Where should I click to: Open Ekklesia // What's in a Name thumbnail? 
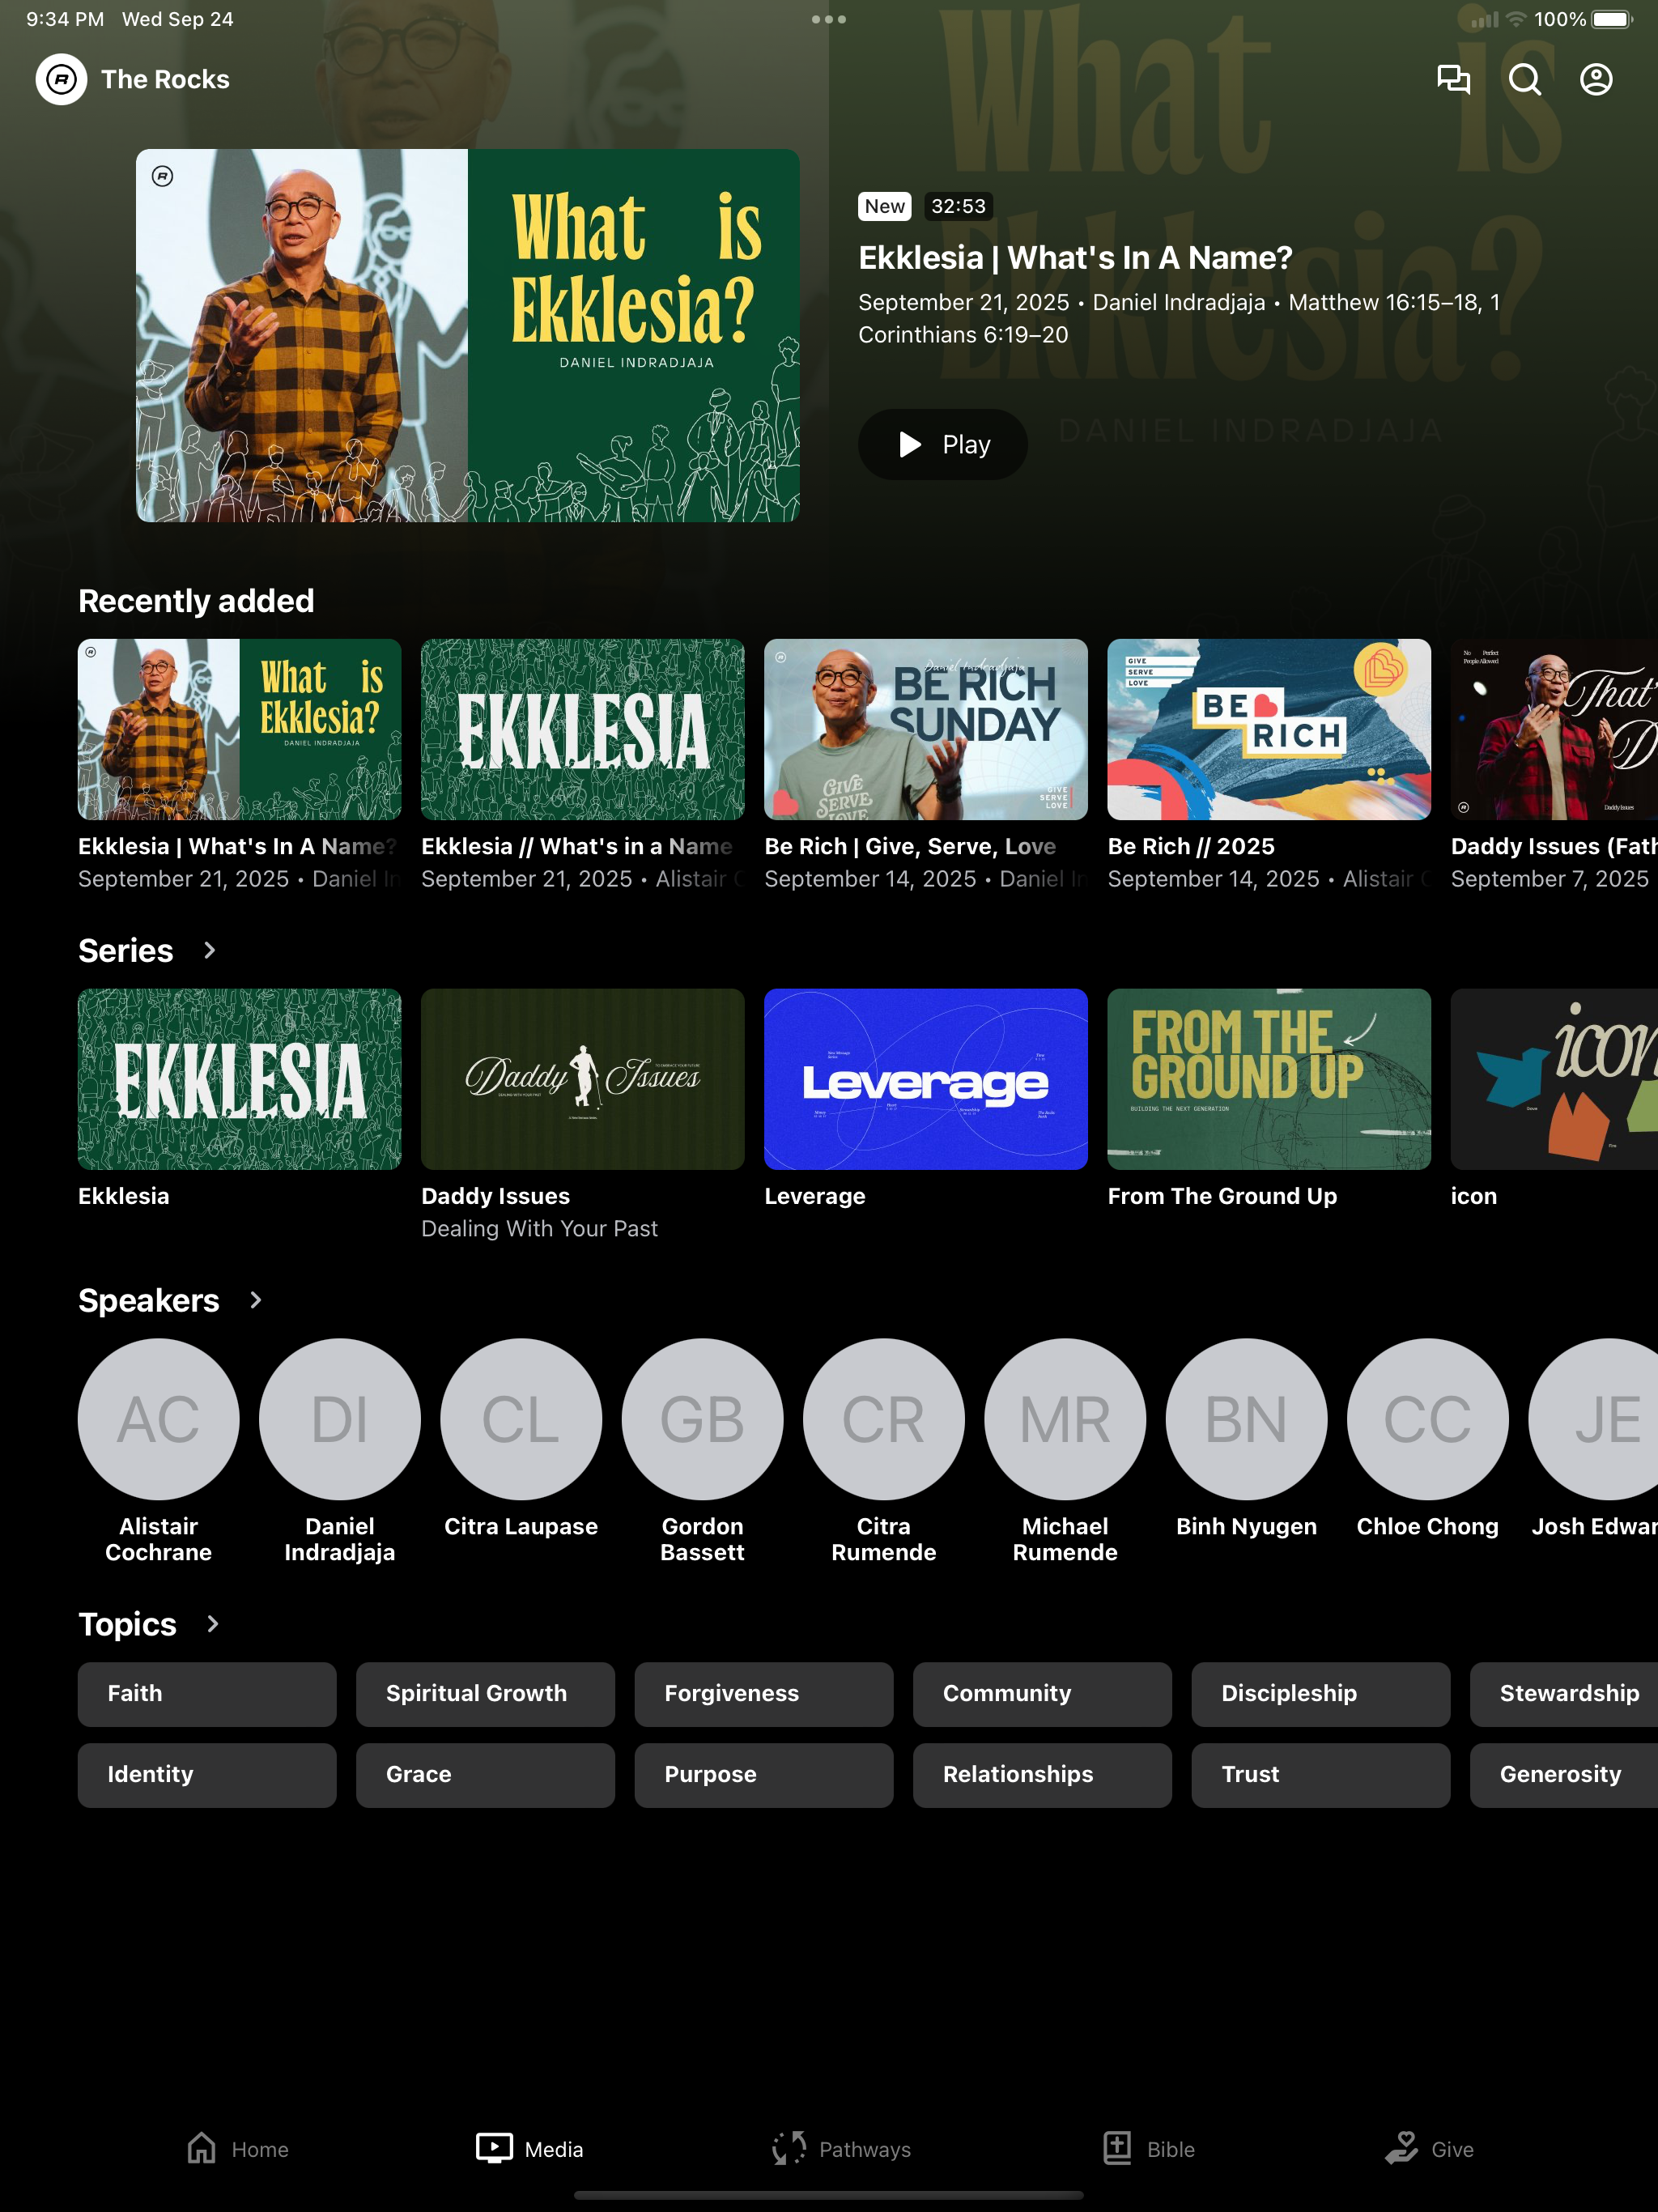(x=583, y=729)
